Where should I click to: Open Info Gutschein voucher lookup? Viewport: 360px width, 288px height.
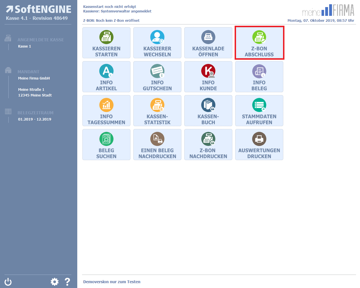tap(157, 77)
